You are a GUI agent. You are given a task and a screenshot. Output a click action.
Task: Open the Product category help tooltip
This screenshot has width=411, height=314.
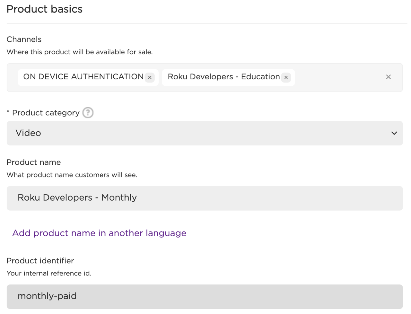[x=88, y=113]
